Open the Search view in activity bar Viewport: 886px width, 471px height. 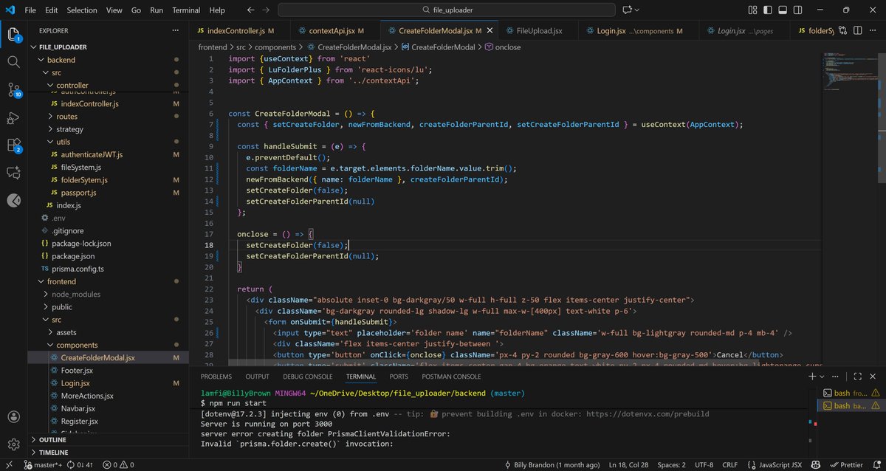coord(13,62)
